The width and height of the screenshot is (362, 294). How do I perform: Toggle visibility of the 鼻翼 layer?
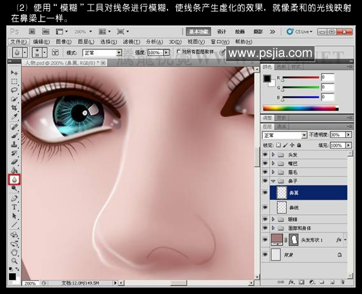[265, 192]
